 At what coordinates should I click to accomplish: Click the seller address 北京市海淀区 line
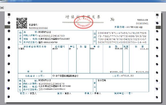pyautogui.click(x=55, y=86)
